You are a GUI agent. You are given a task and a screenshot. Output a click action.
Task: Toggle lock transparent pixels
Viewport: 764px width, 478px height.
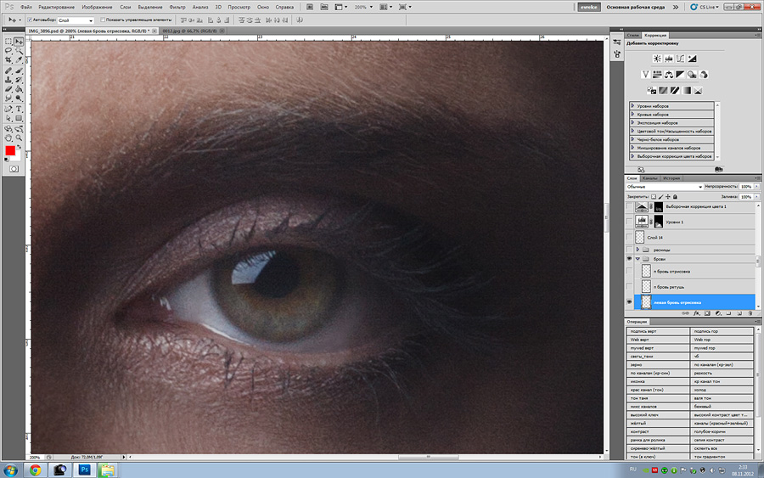click(654, 197)
